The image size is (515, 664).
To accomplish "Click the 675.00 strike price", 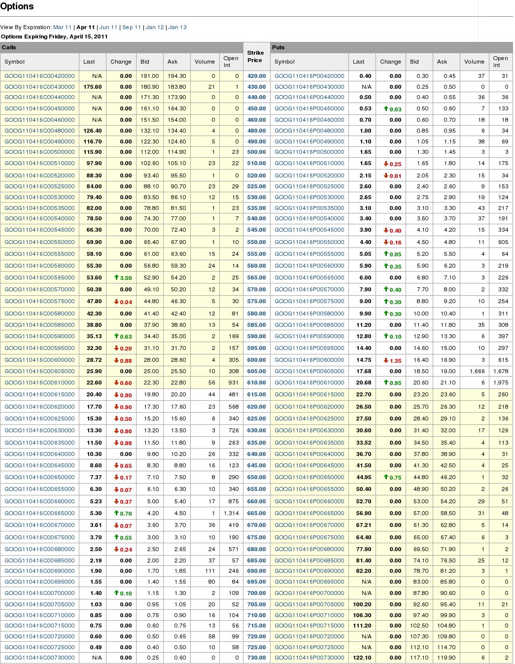I will tap(256, 537).
